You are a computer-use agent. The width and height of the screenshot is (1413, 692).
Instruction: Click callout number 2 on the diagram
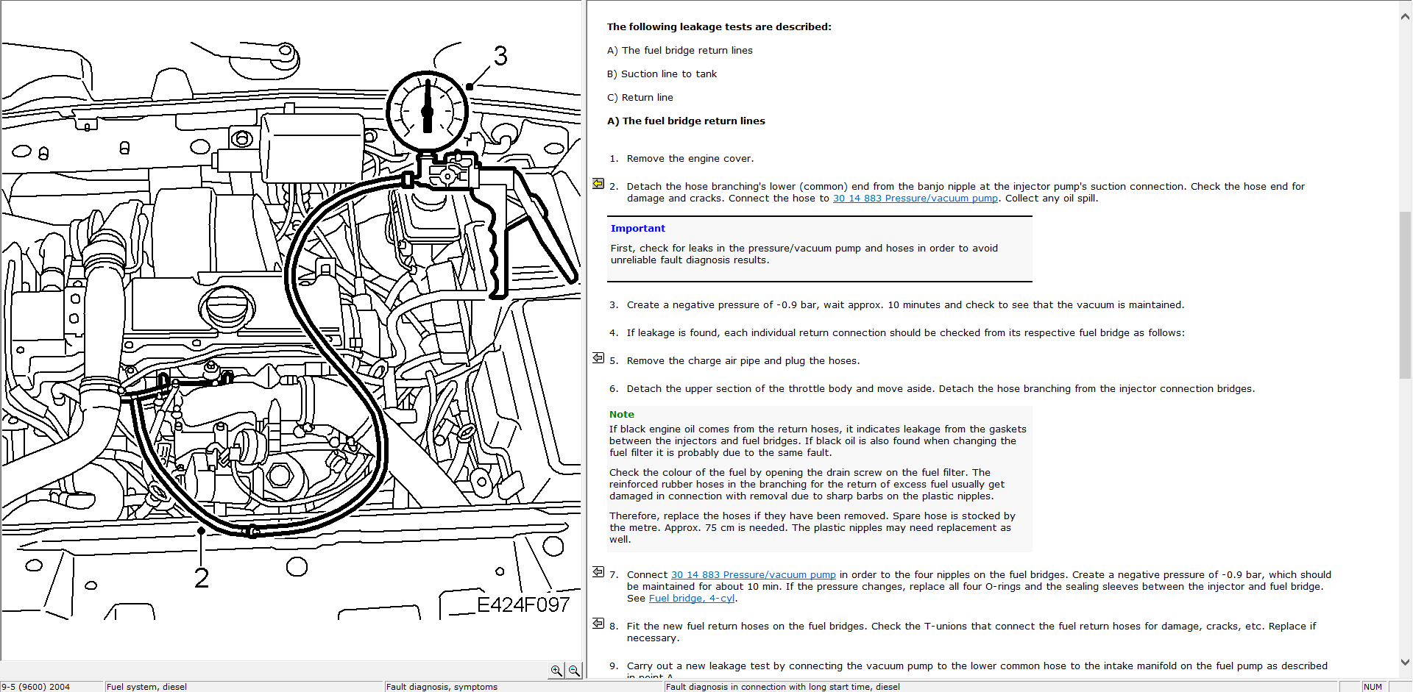click(202, 578)
